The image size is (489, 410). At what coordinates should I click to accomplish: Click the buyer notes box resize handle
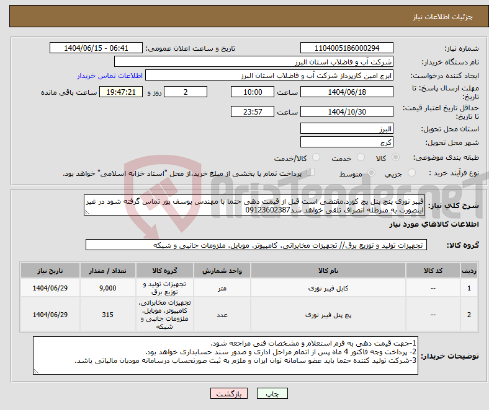[x=36, y=372]
